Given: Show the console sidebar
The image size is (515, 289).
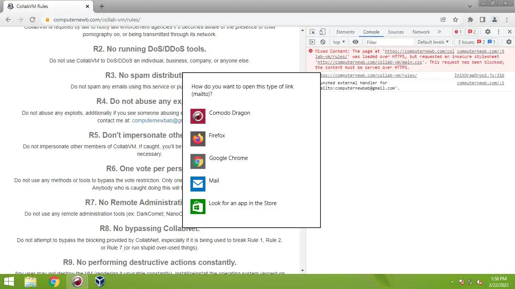Looking at the screenshot, I should coord(312,42).
